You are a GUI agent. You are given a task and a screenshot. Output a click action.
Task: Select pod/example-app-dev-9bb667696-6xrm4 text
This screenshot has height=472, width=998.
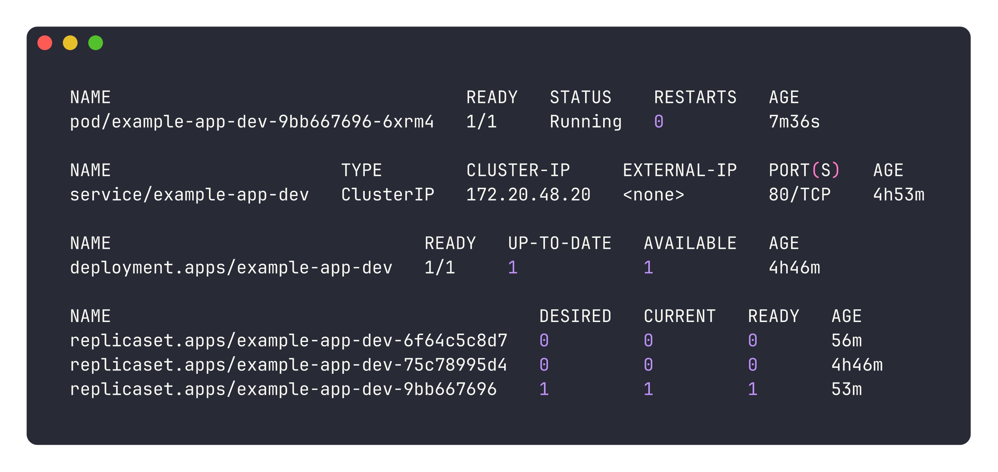(x=252, y=122)
